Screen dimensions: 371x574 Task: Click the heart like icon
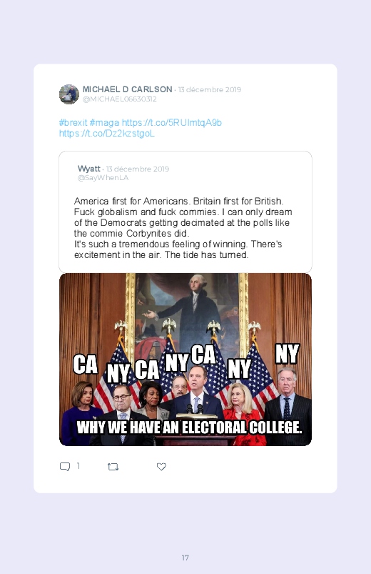click(x=161, y=467)
